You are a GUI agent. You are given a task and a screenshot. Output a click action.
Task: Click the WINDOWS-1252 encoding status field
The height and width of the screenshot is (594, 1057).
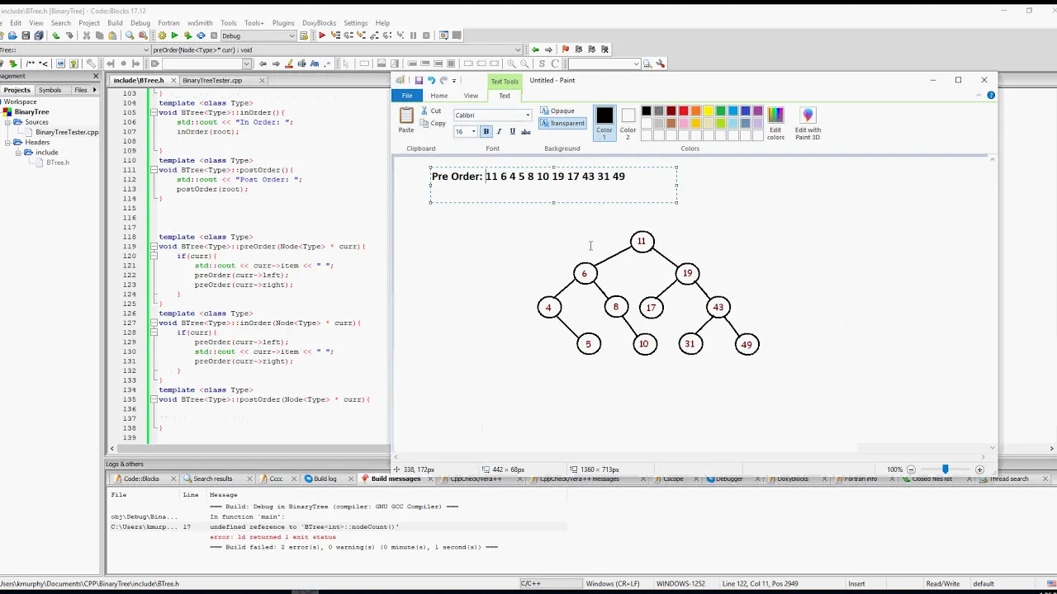pyautogui.click(x=680, y=583)
